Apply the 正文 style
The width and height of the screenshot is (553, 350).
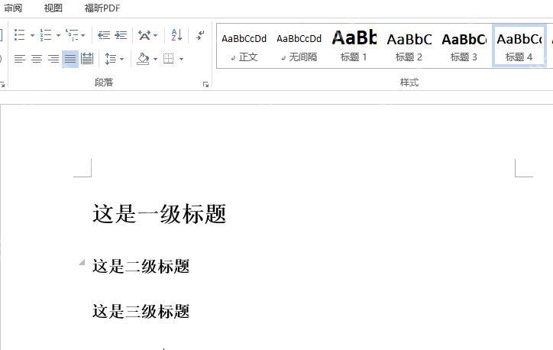244,46
